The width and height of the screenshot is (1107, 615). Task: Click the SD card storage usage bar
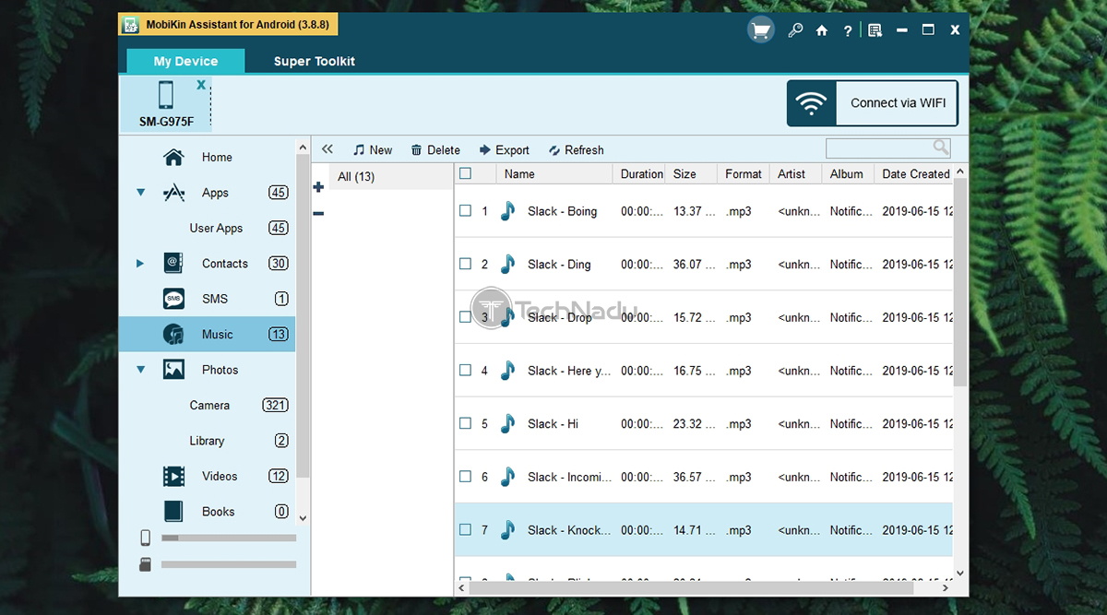pos(229,564)
